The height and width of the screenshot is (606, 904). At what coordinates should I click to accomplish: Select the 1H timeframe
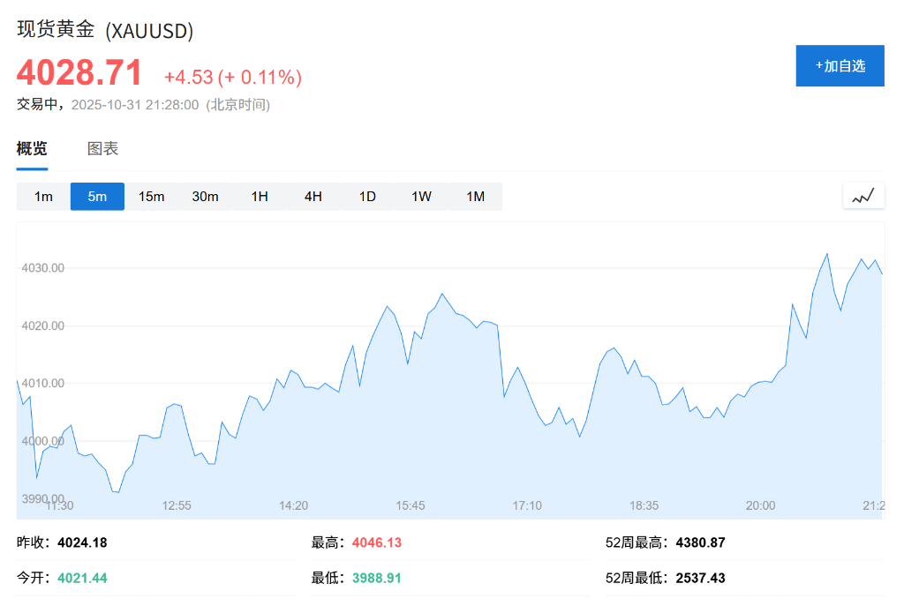(259, 196)
